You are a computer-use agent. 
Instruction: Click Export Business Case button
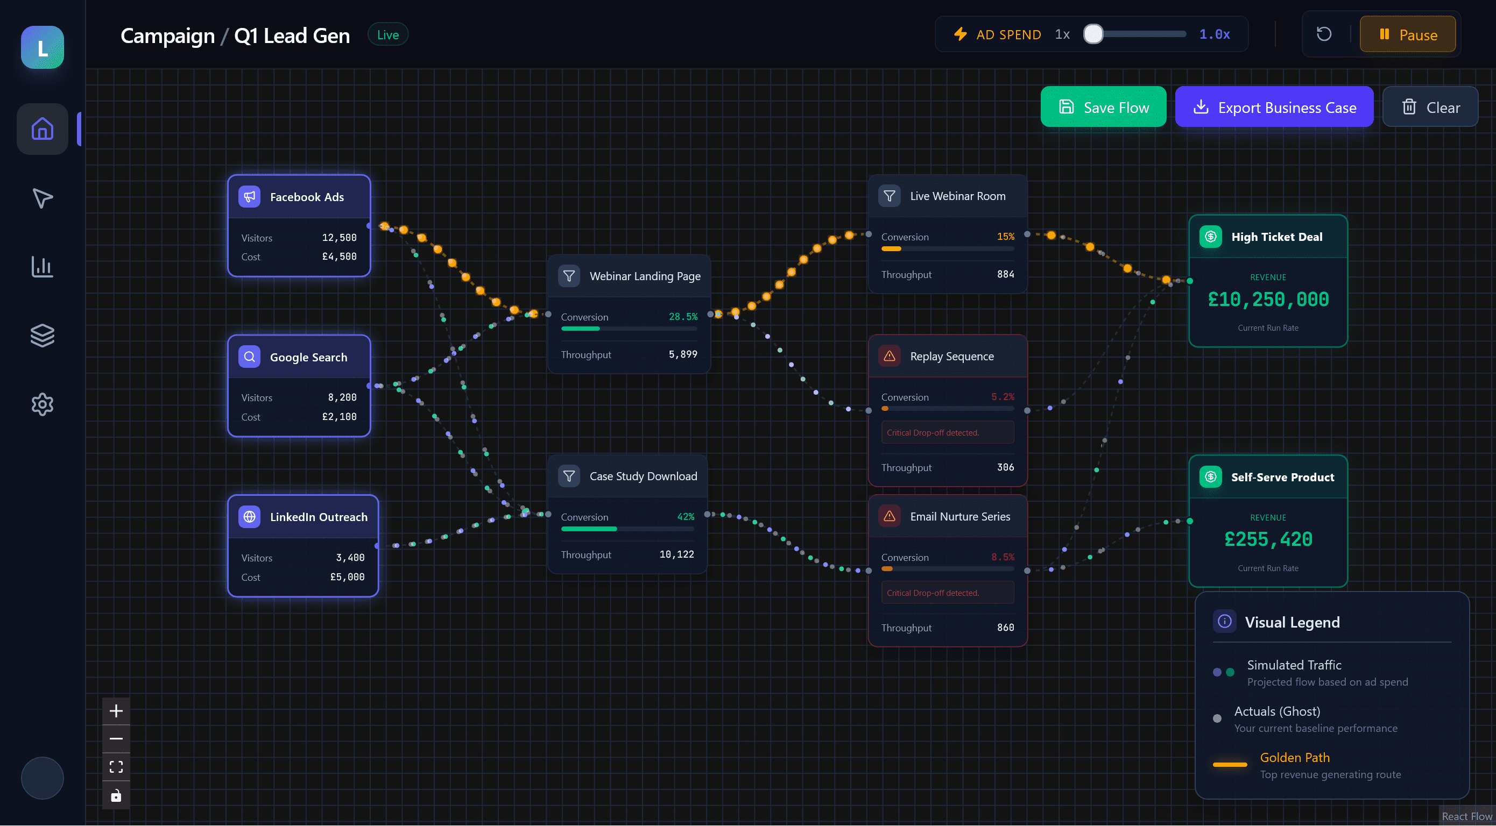tap(1274, 108)
